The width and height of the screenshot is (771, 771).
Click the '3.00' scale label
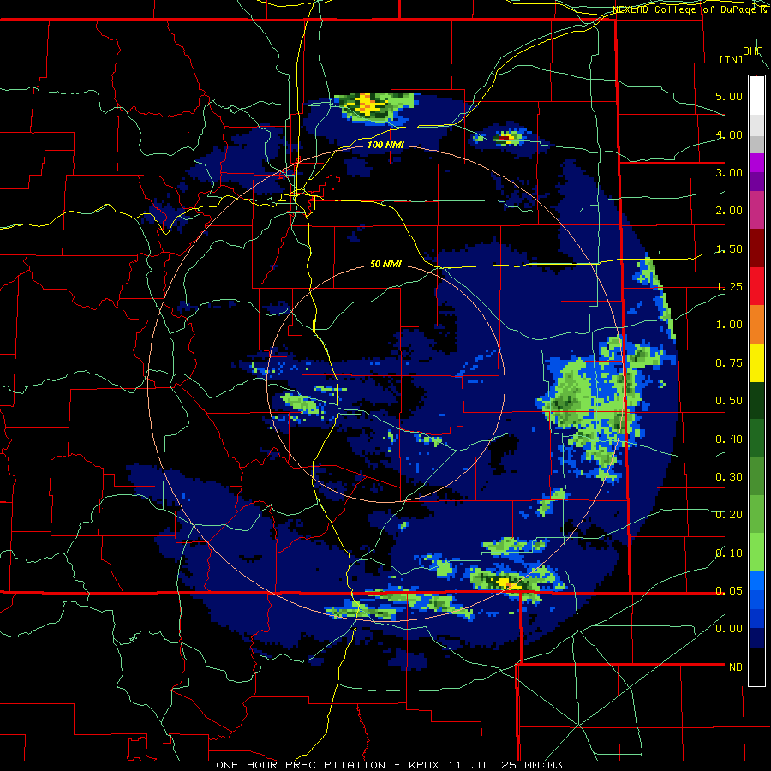pos(729,172)
